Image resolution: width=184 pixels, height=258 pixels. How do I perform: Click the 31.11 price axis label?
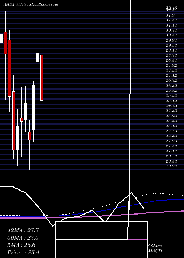click(171, 25)
